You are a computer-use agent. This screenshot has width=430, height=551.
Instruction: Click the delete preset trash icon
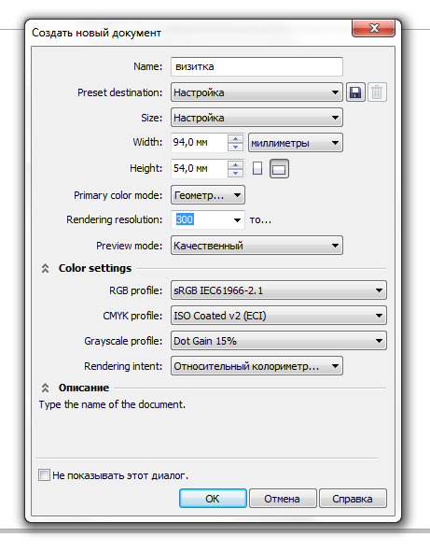pos(377,92)
